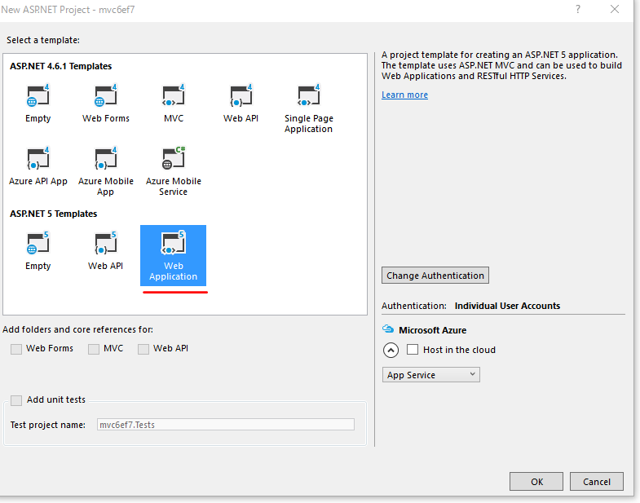Click the Test project name field
This screenshot has width=640, height=503.
click(x=226, y=425)
